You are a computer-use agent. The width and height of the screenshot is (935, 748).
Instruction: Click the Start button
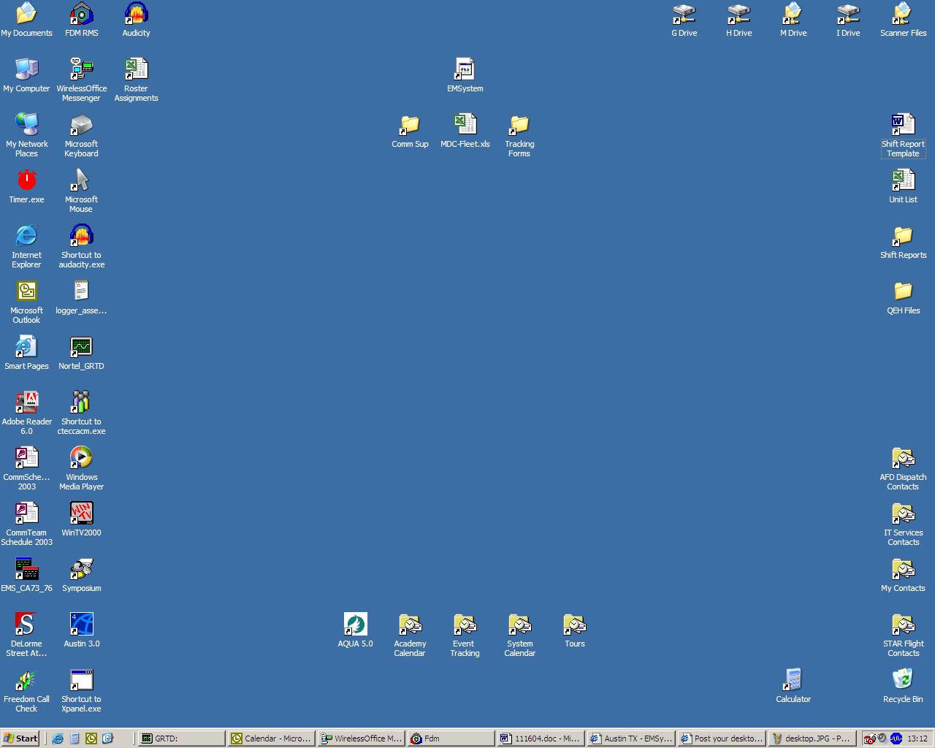20,739
